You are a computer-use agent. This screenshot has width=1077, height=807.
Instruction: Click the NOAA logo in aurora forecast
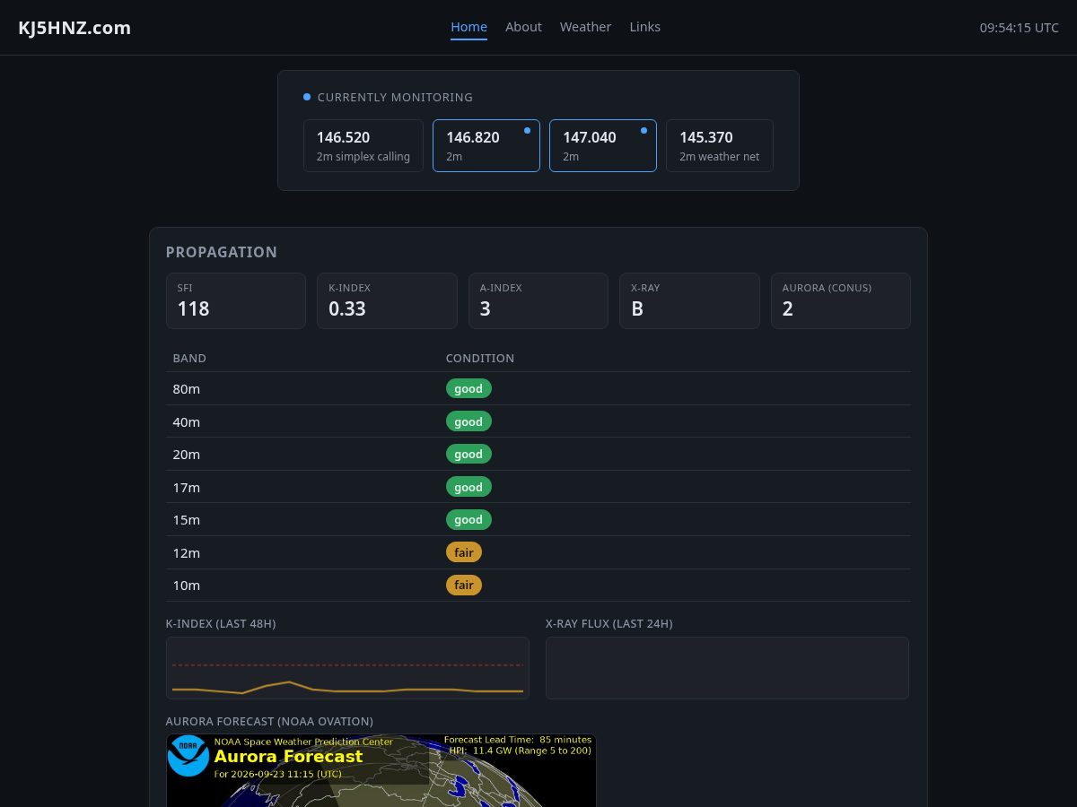(188, 756)
